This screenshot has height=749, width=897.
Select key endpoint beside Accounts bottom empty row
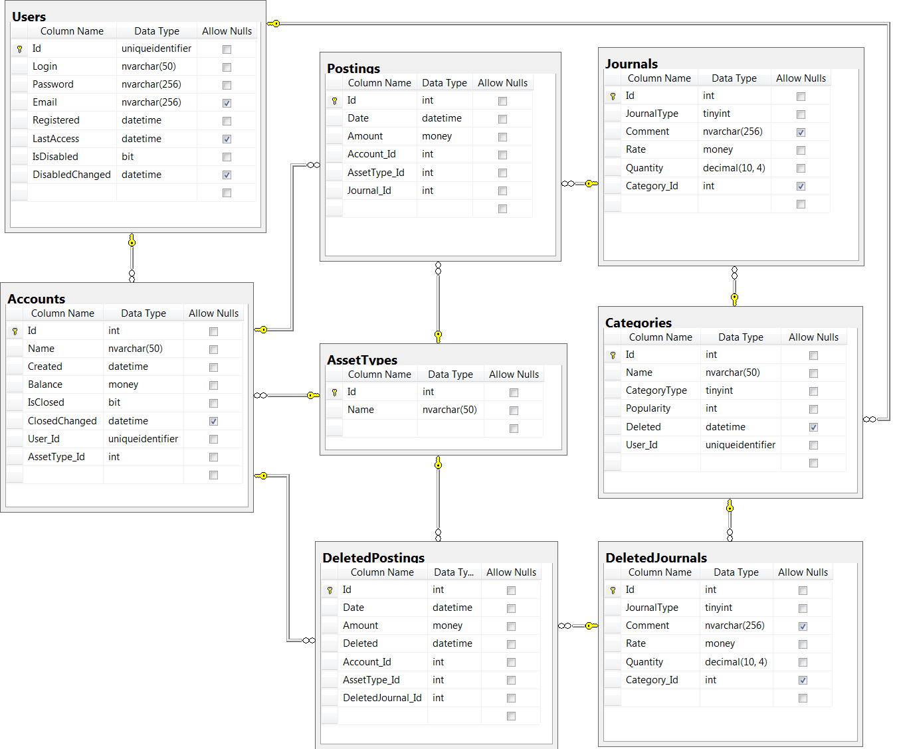coord(261,475)
